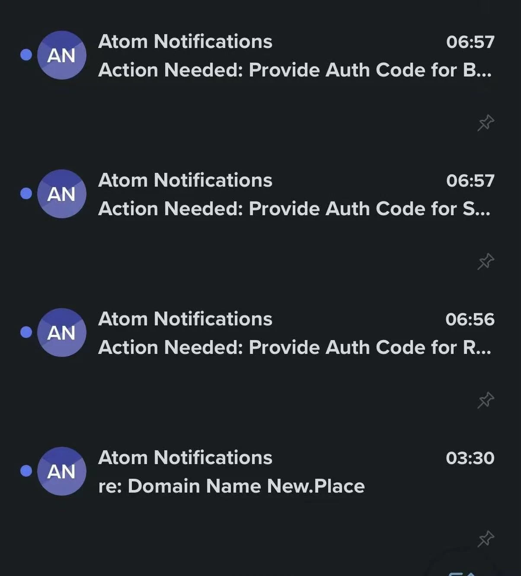Pin the auth code email ending in S...
This screenshot has width=521, height=576.
click(486, 261)
